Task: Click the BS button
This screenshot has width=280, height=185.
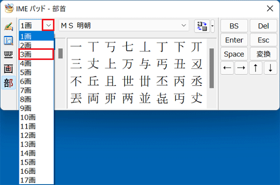Action: pyautogui.click(x=234, y=26)
